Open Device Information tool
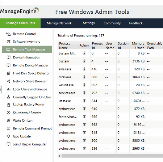The width and height of the screenshot is (163, 162). point(26,57)
